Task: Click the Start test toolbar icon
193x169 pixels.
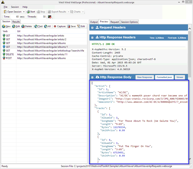Action: point(28,12)
